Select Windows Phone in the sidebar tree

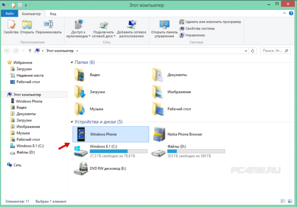pyautogui.click(x=26, y=101)
